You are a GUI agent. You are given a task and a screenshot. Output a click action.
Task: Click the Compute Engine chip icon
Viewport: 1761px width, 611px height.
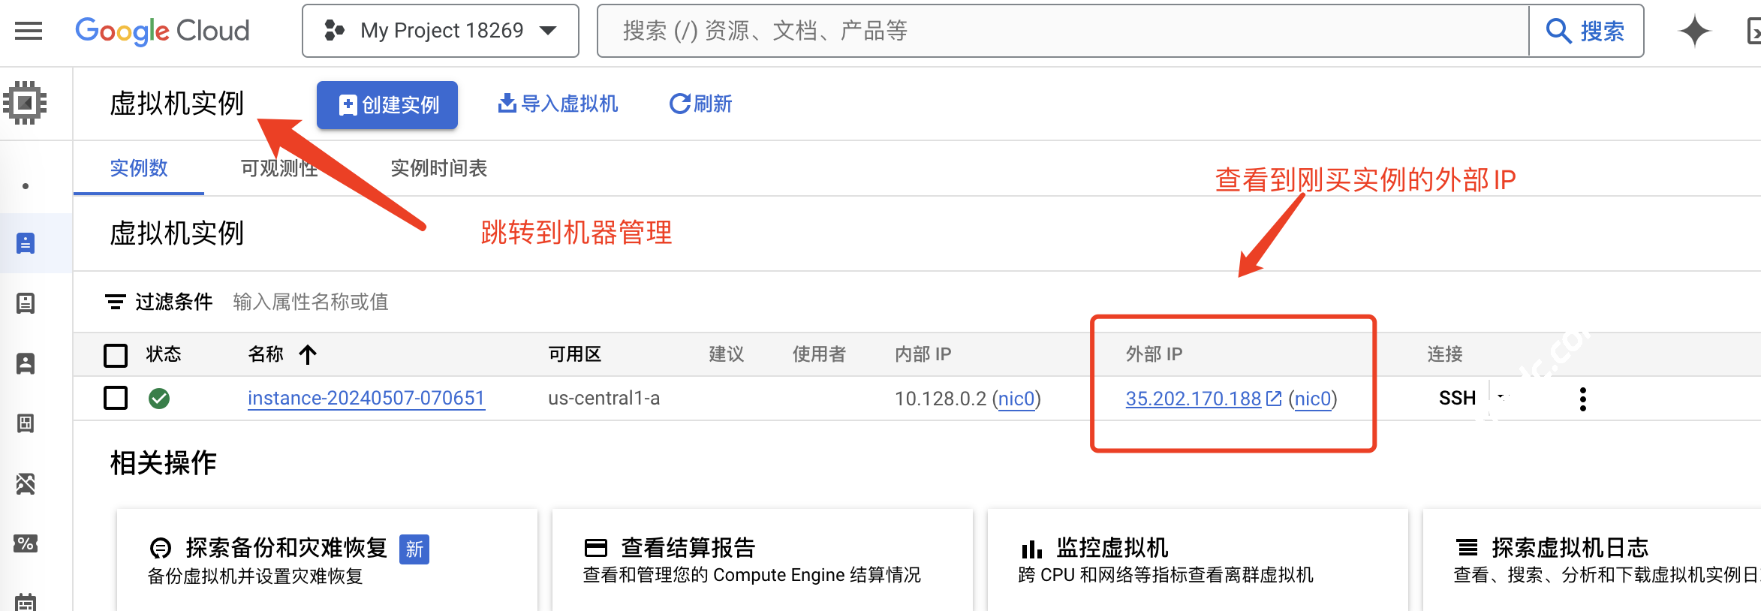[x=26, y=103]
